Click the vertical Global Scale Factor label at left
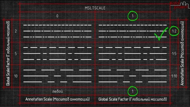This screenshot has height=107, width=190. 8,53
